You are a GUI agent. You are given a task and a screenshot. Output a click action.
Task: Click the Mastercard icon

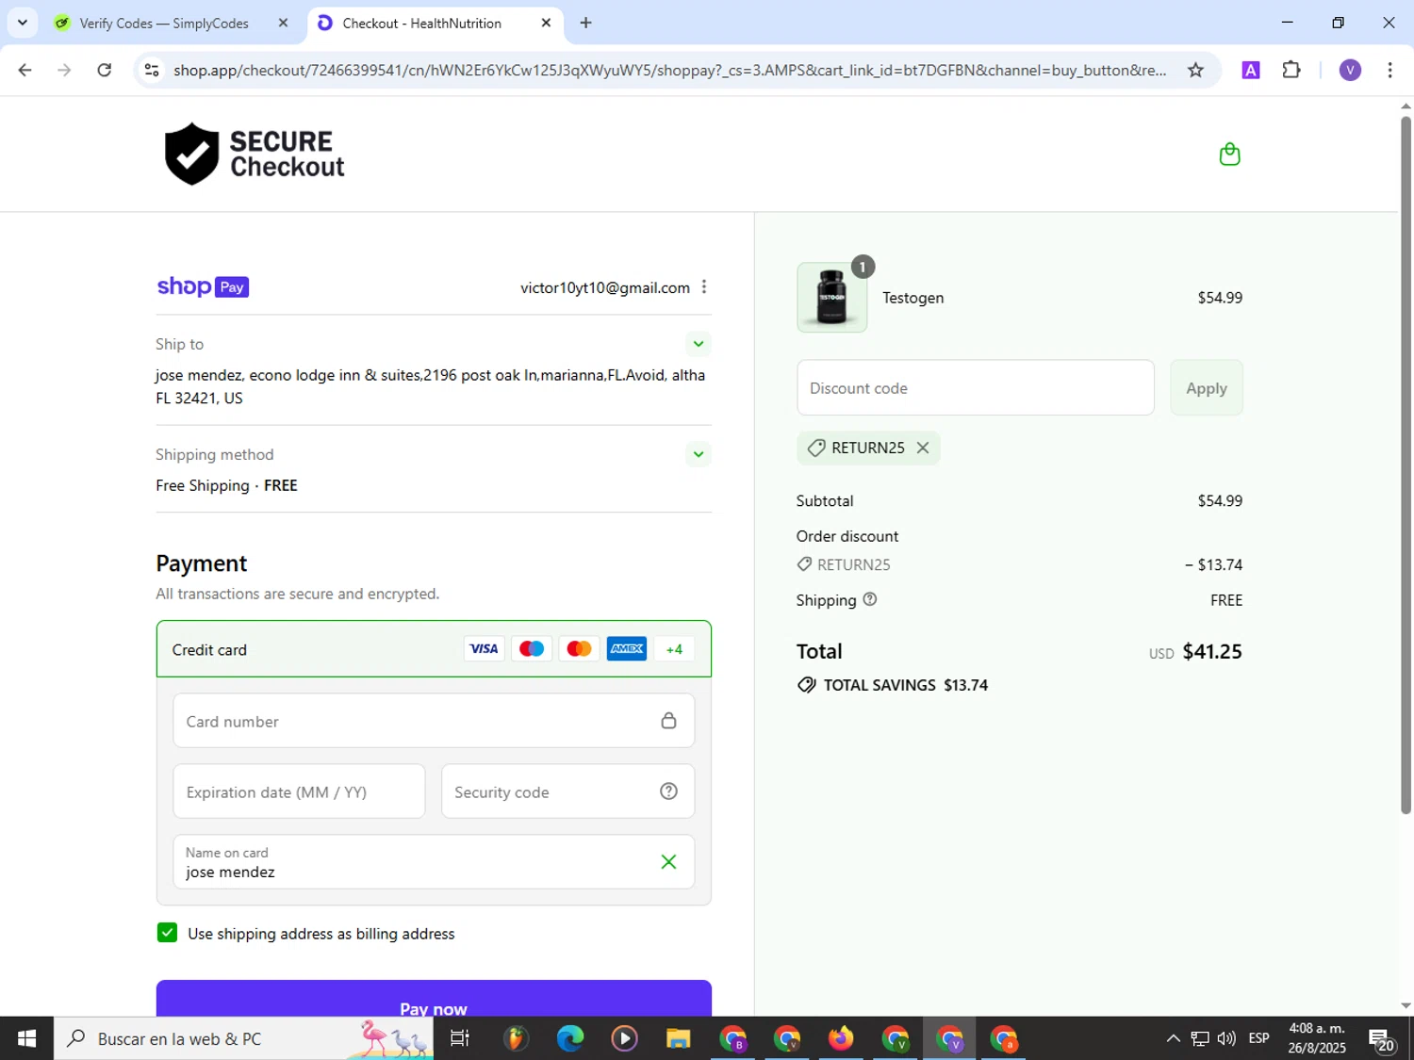579,648
